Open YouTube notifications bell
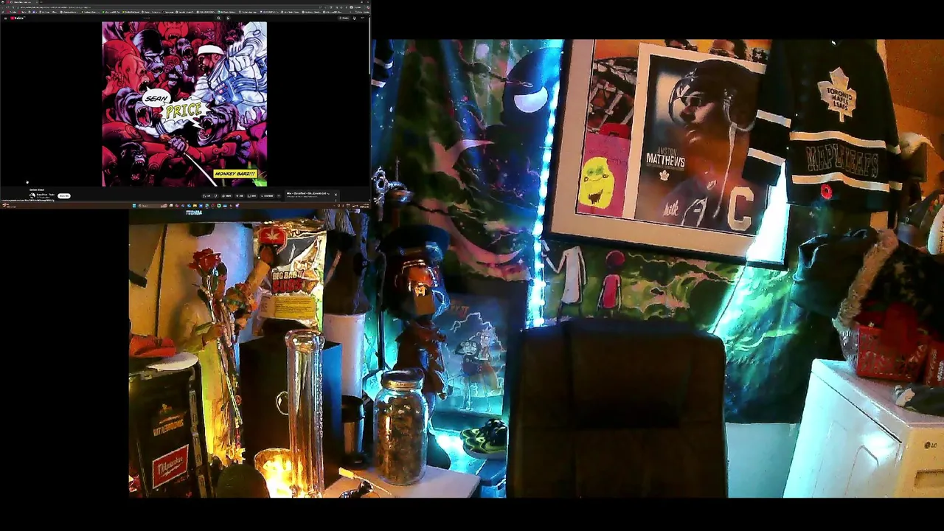 (x=354, y=18)
